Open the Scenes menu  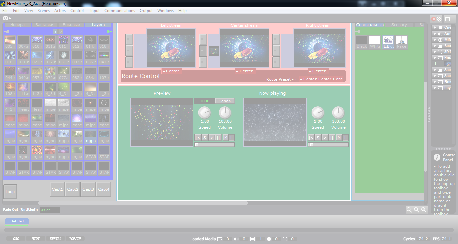tap(44, 11)
